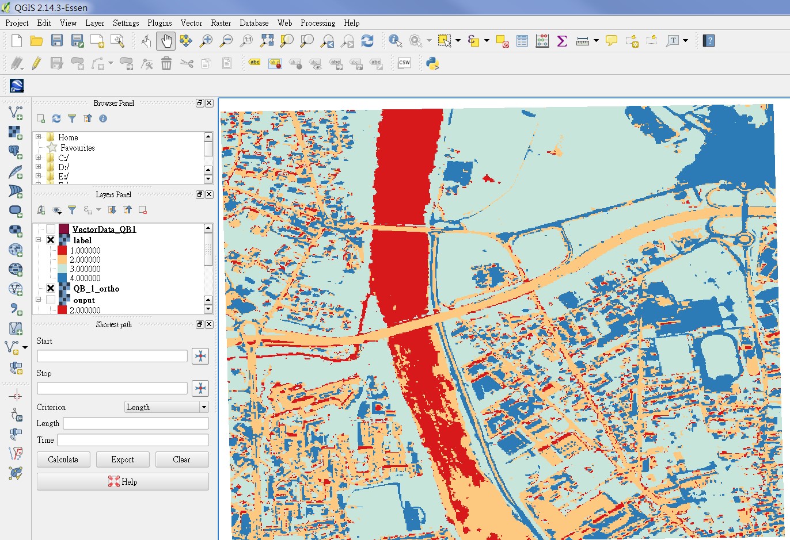Open the Layer menu
Viewport: 790px width, 540px height.
pyautogui.click(x=95, y=23)
